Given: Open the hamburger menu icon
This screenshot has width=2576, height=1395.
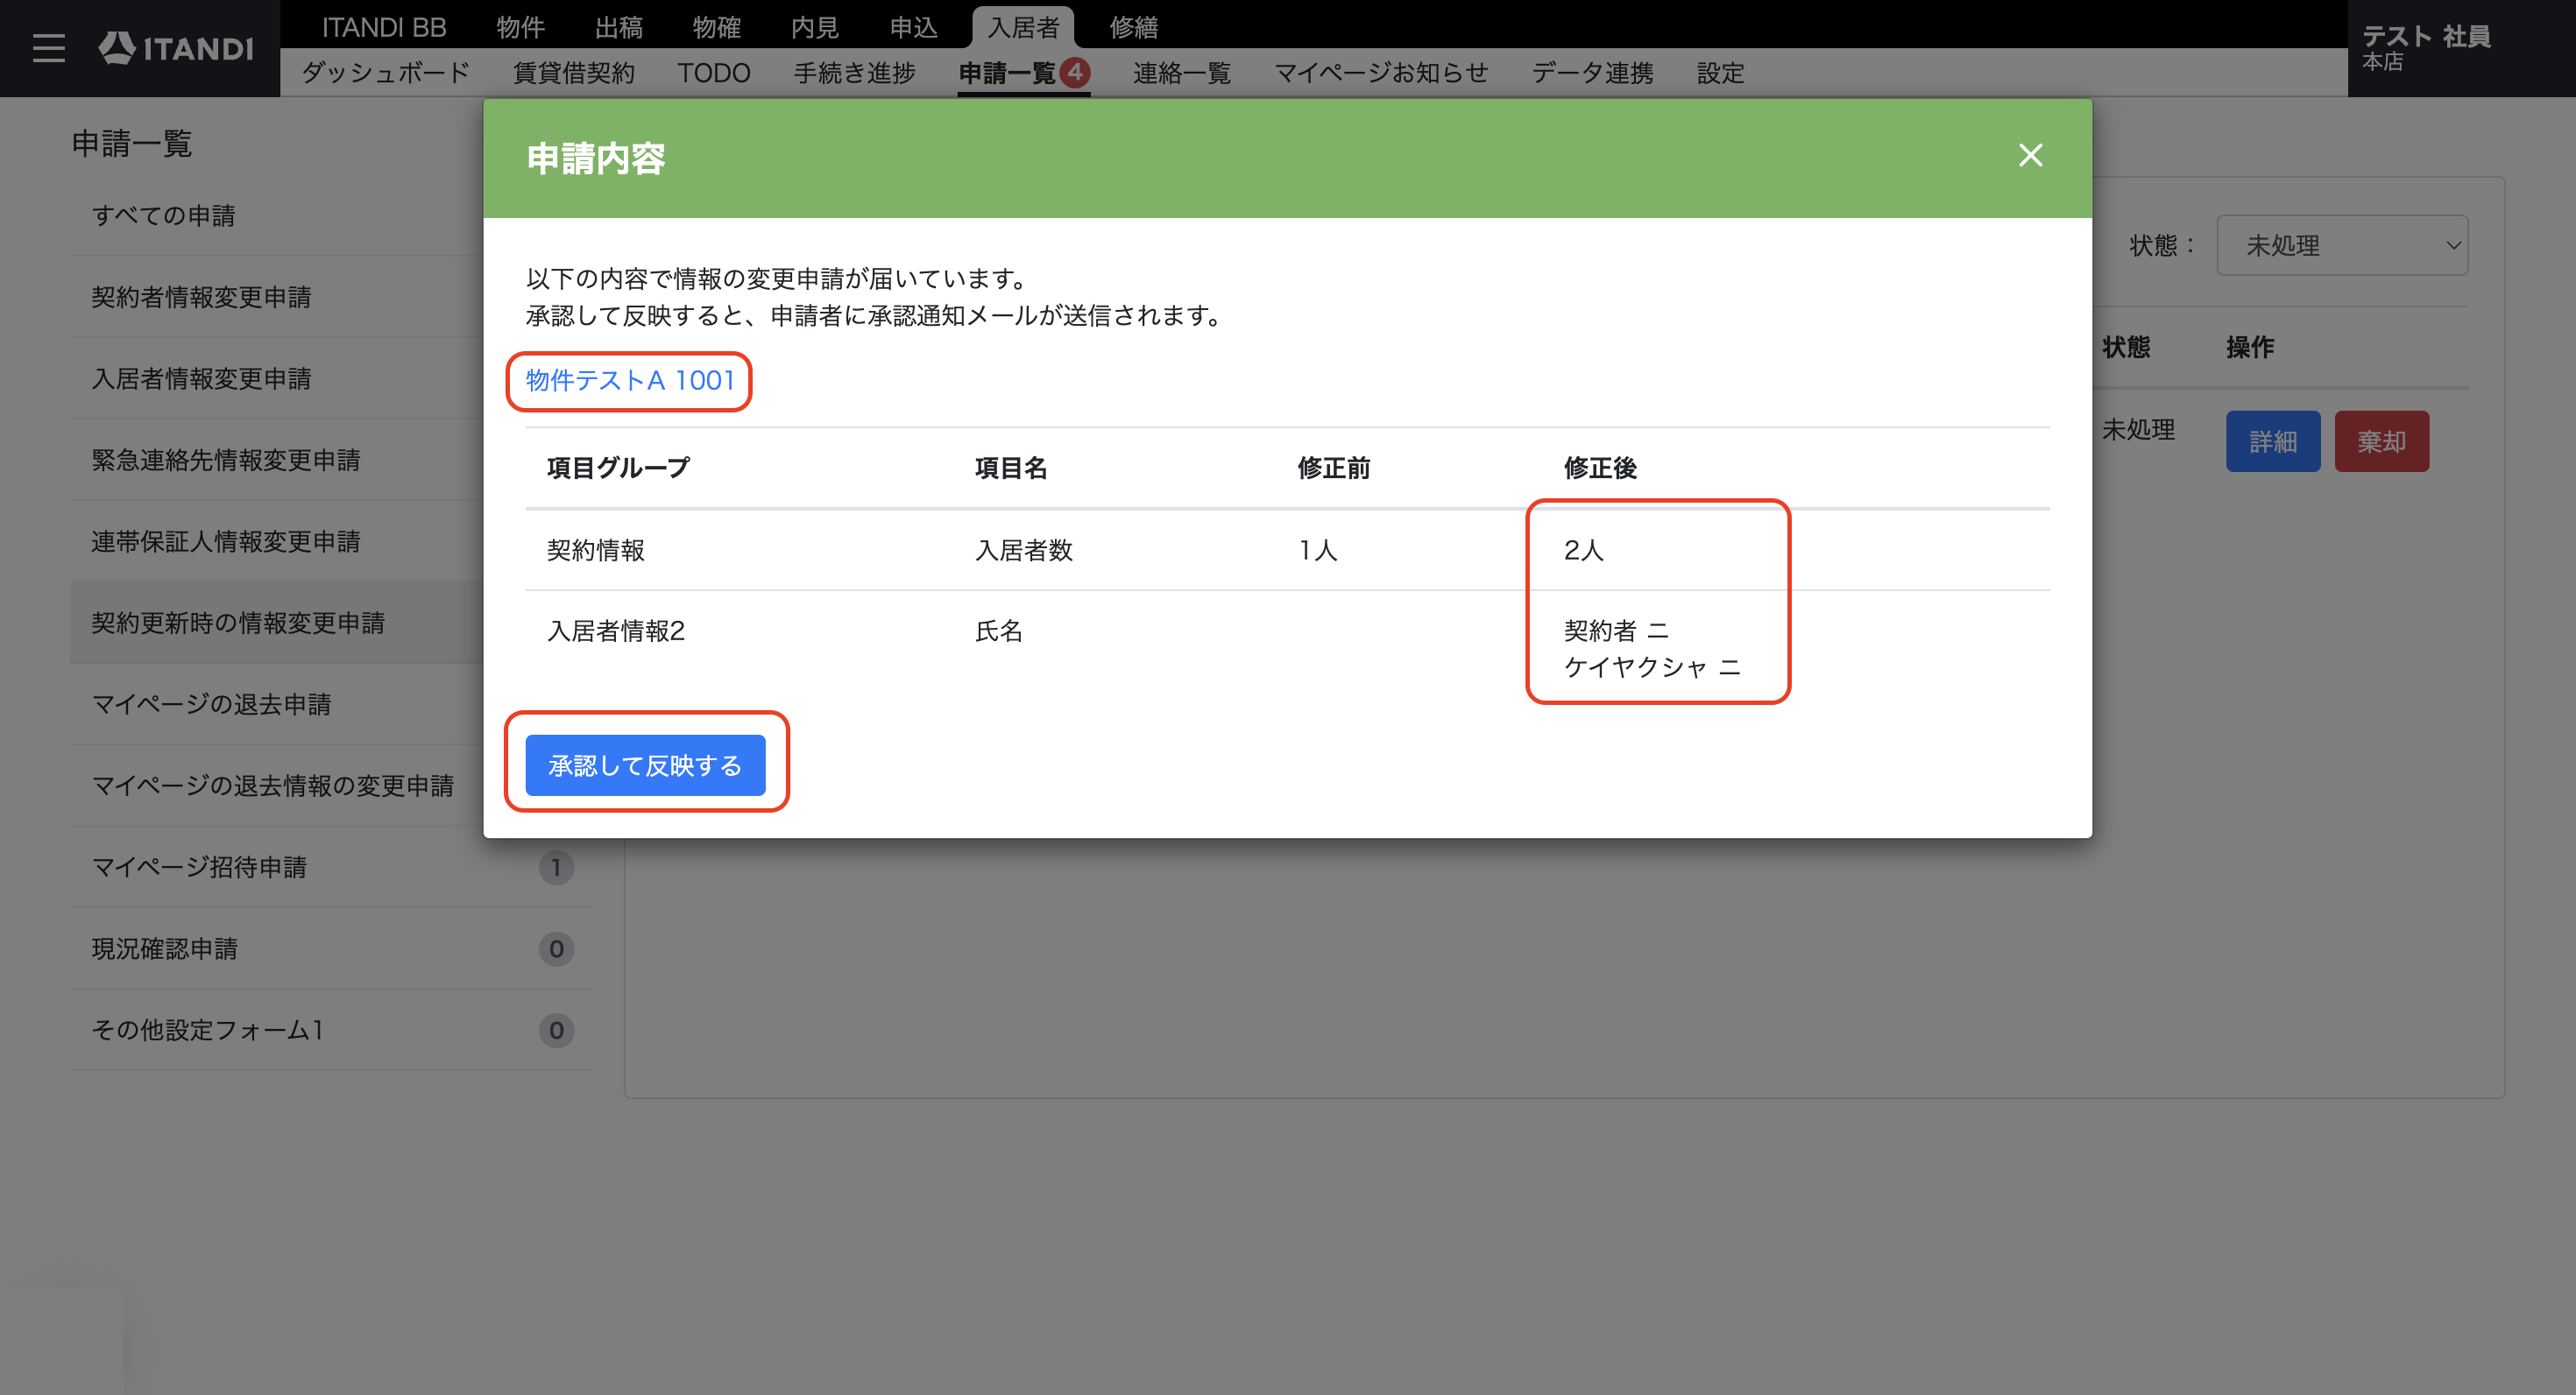Looking at the screenshot, I should [48, 48].
